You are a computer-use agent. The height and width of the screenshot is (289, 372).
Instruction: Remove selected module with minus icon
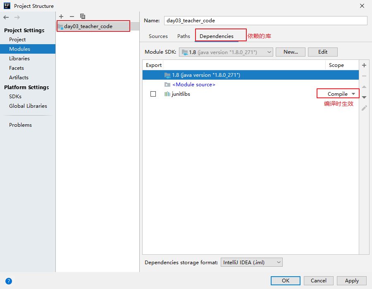(72, 17)
